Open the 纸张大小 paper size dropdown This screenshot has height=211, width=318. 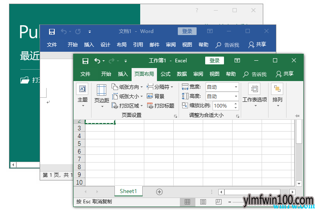pos(127,96)
